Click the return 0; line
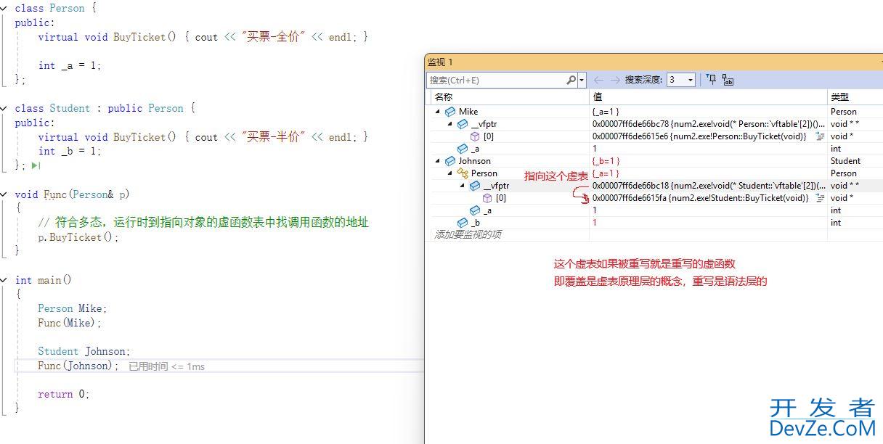 click(64, 394)
